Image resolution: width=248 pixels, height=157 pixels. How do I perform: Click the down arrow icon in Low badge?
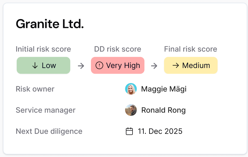(x=35, y=66)
